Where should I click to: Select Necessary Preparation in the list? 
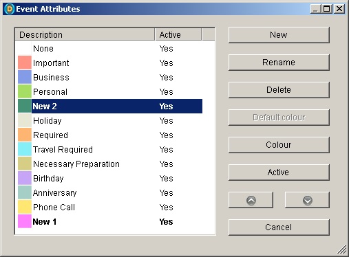pyautogui.click(x=110, y=164)
